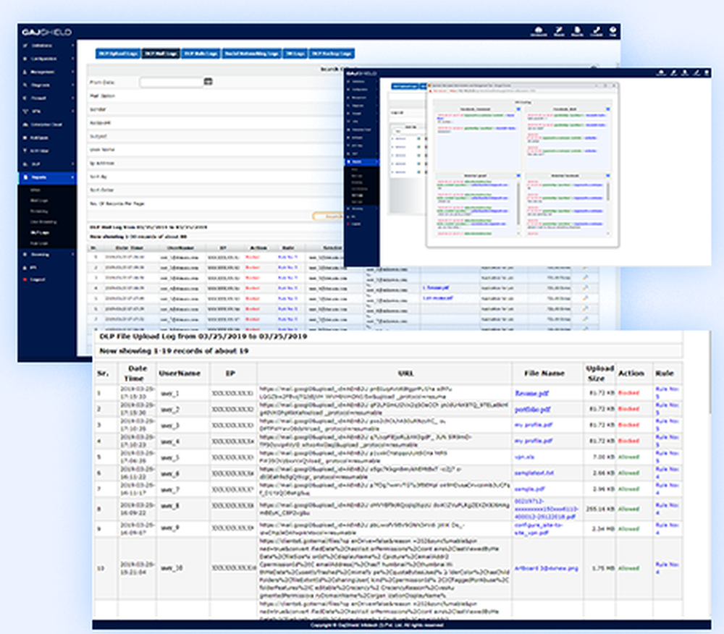Click the Upload Size column header
This screenshot has height=634, width=724.
click(599, 373)
